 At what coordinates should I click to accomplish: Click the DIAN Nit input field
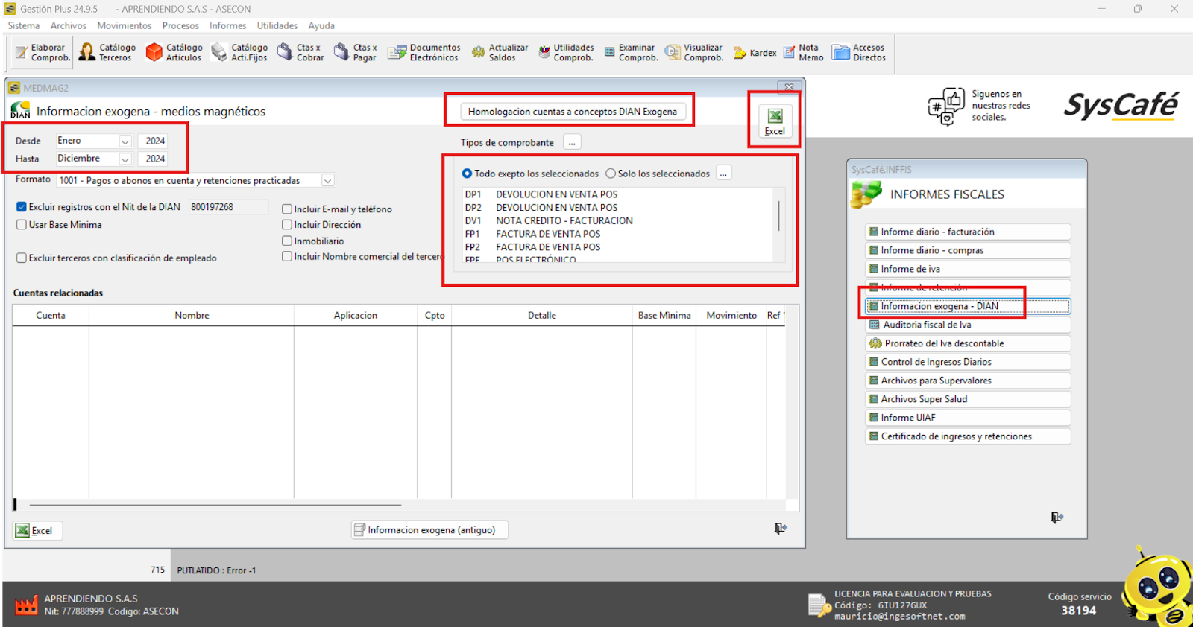(227, 207)
